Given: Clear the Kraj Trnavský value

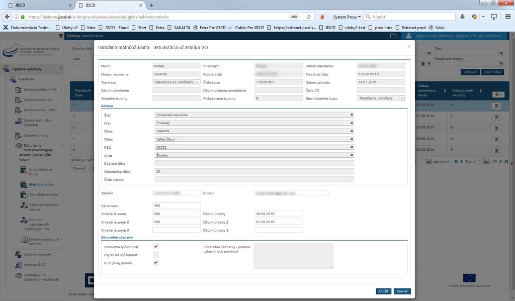Looking at the screenshot, I should click(352, 123).
